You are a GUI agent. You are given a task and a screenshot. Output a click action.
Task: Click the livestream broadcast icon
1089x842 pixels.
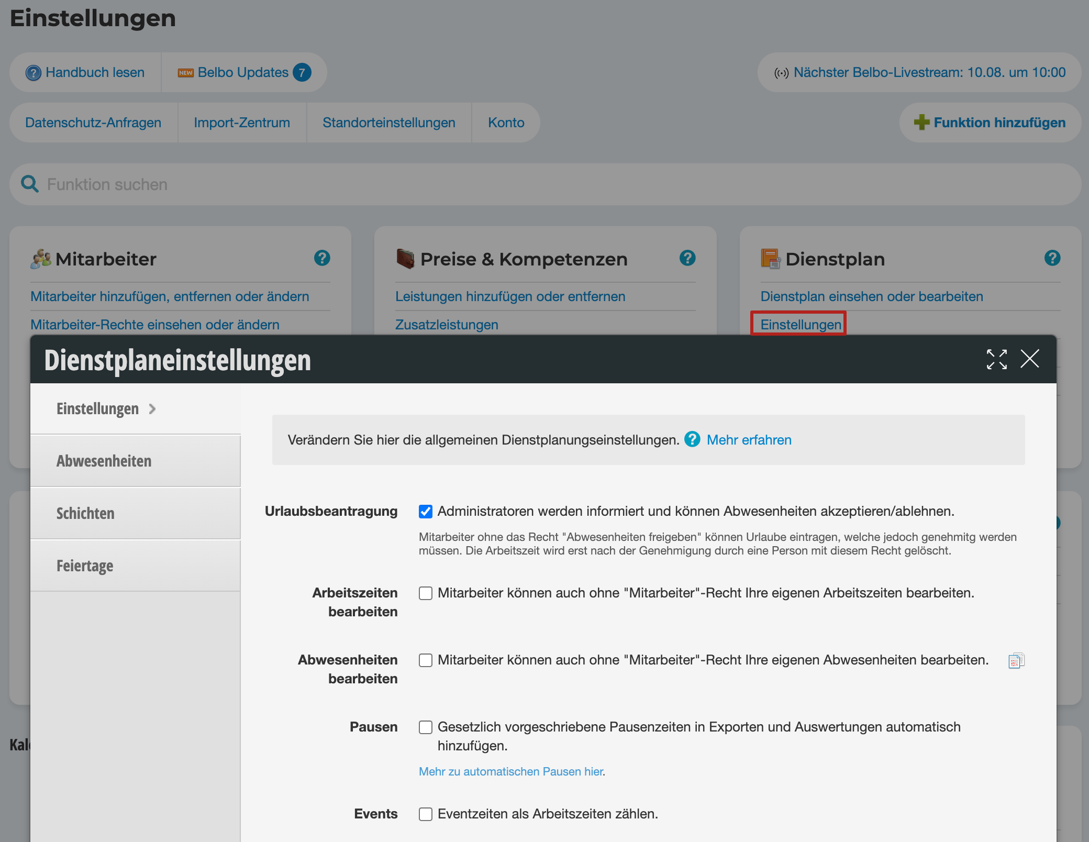tap(782, 73)
